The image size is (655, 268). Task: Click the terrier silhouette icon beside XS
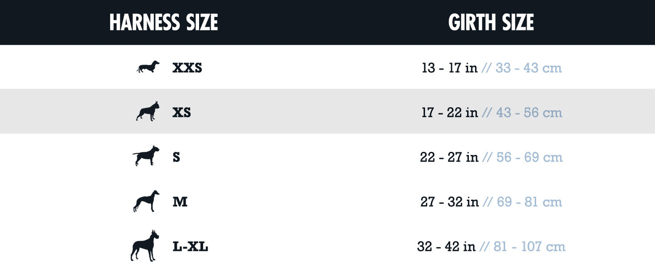pos(148,111)
